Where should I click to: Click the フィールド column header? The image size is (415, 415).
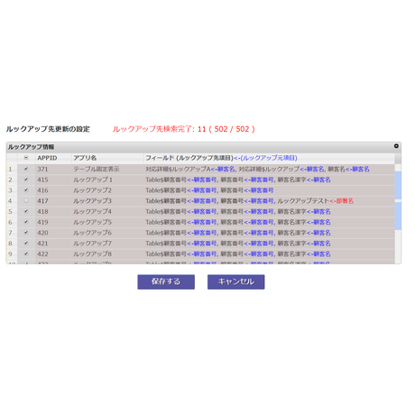click(x=269, y=158)
